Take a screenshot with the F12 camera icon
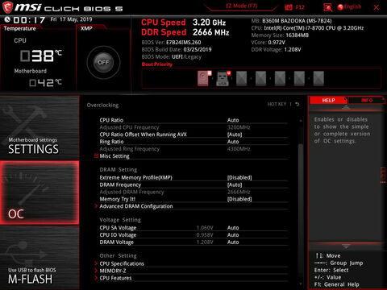Screen dimensions: 387x290 click(289, 7)
